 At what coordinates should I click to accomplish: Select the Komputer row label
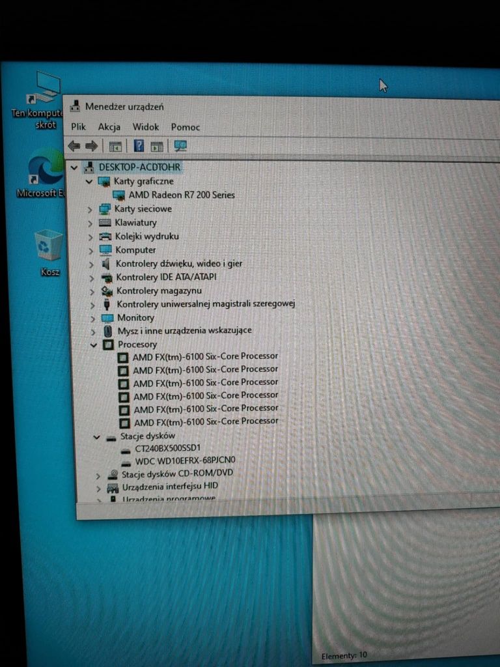tap(135, 250)
